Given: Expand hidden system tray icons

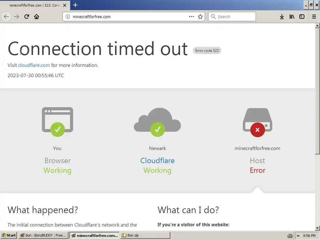Looking at the screenshot, I should (x=298, y=236).
